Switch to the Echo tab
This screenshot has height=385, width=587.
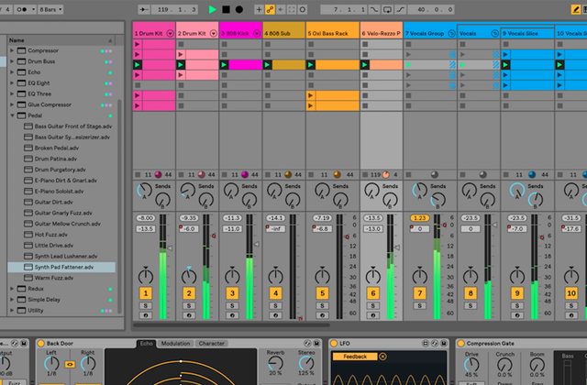146,343
